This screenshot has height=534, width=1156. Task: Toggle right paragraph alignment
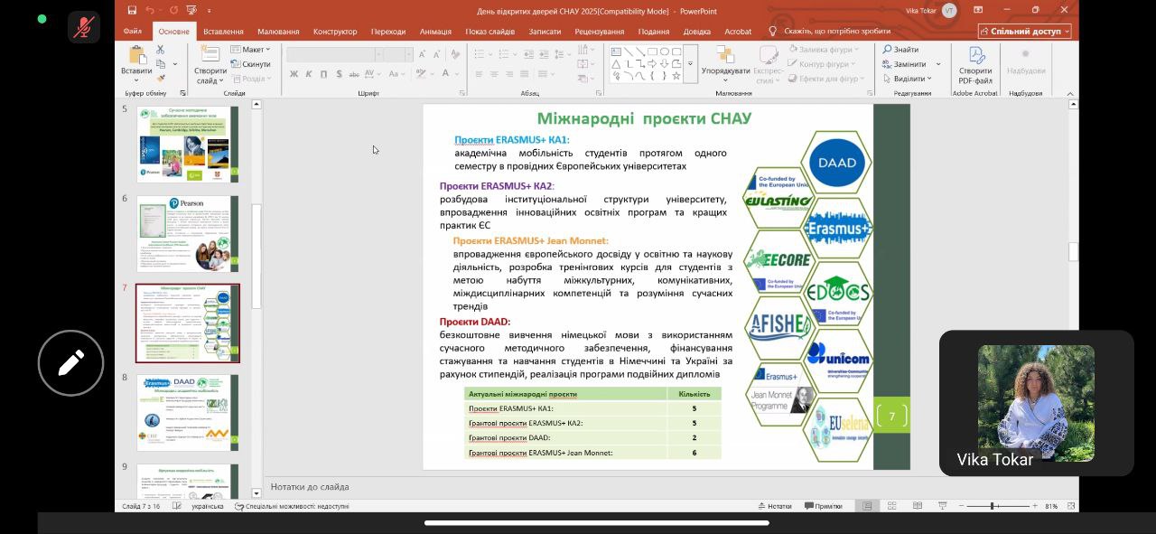[508, 74]
